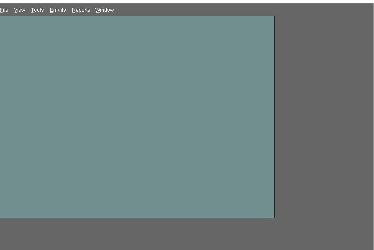Open the Emails menu
This screenshot has height=250, width=374.
[x=58, y=10]
